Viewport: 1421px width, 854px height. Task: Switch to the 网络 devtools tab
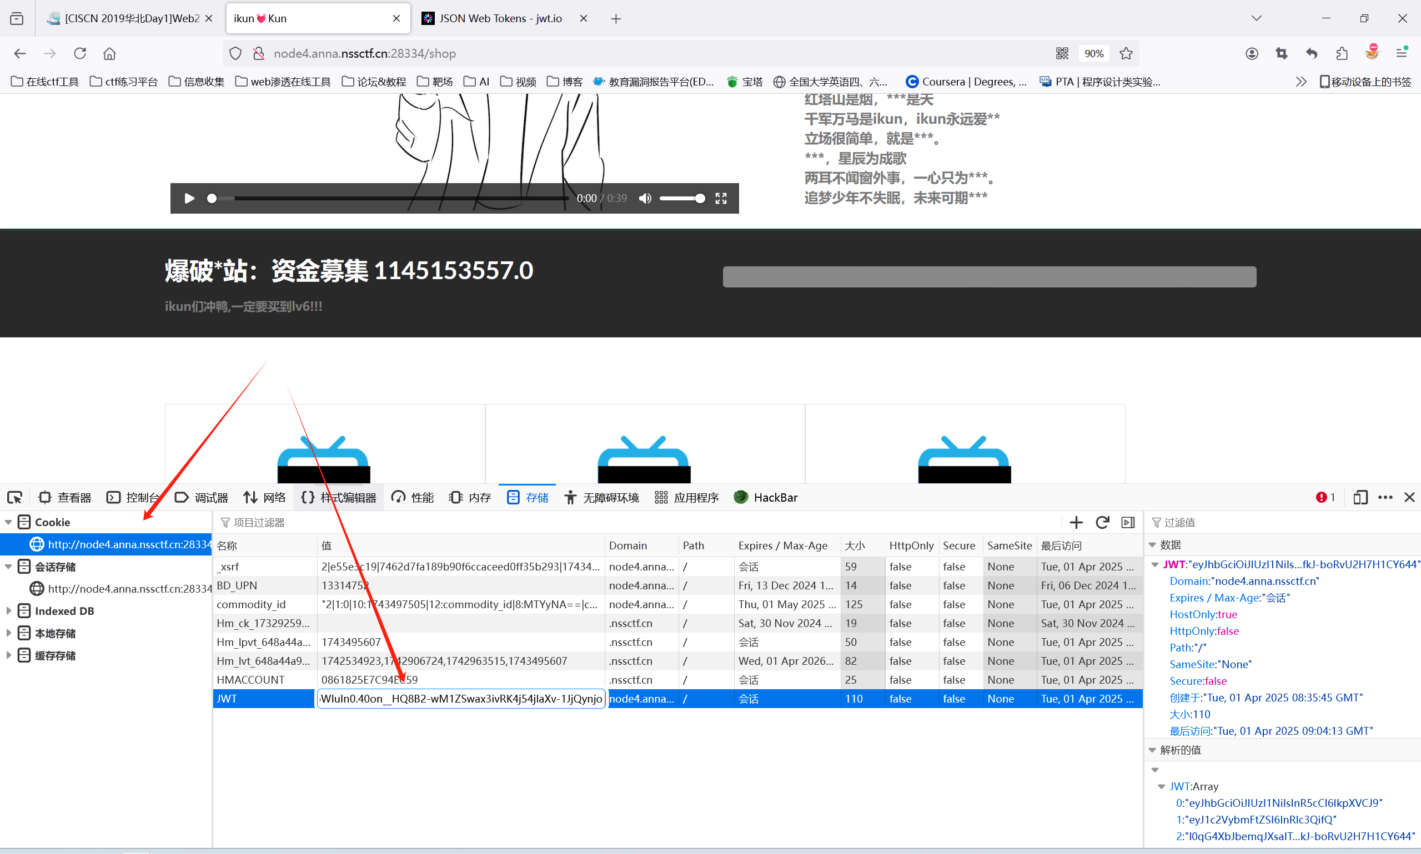coord(264,498)
